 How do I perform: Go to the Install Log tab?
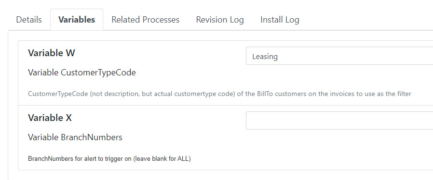[280, 20]
